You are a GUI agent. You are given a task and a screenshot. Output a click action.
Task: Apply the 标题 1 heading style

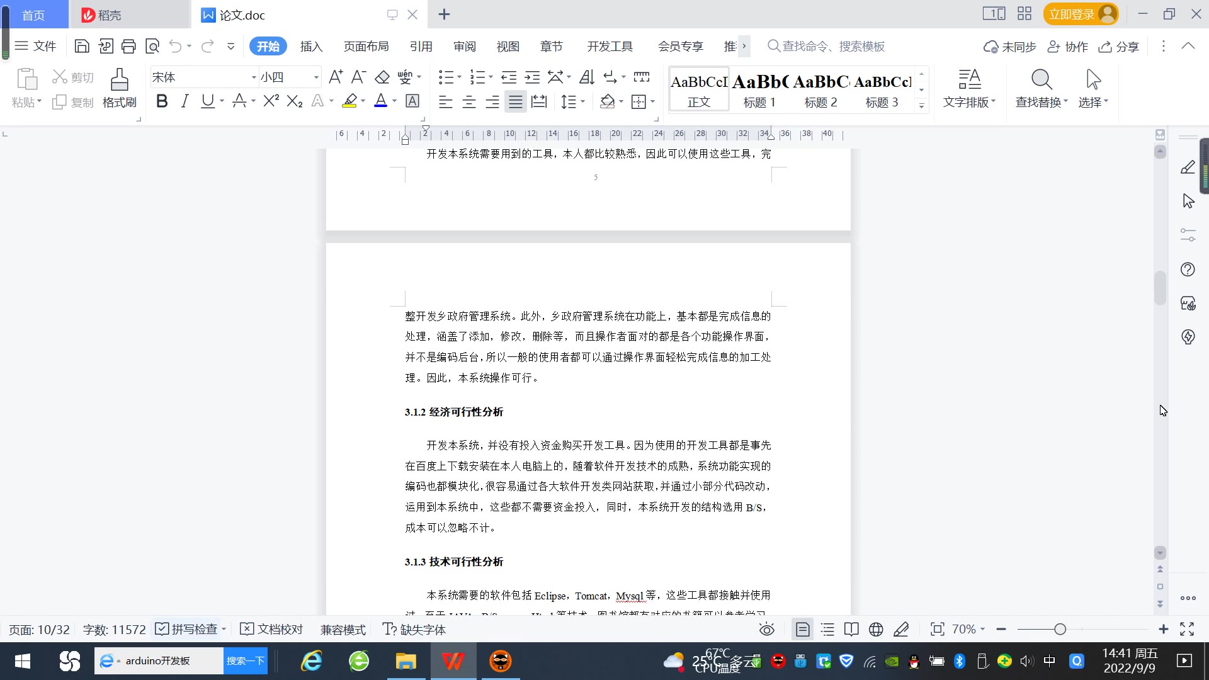759,89
